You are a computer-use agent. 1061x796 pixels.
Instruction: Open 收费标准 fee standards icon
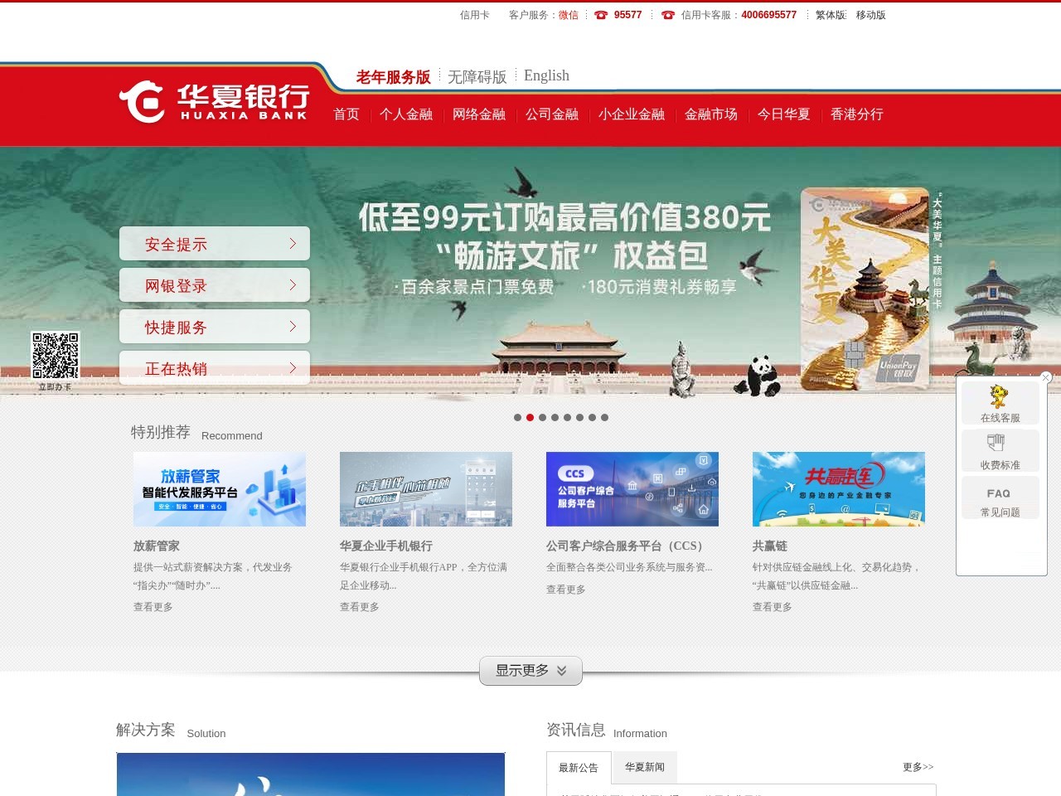(1000, 451)
